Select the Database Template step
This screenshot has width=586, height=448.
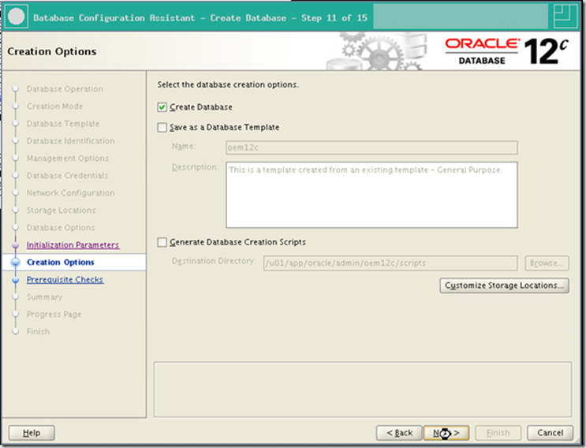click(63, 124)
